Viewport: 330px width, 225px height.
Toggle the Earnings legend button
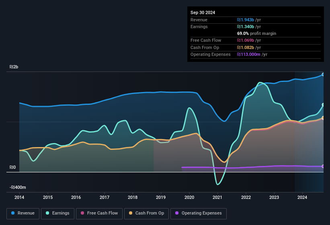tap(57, 213)
